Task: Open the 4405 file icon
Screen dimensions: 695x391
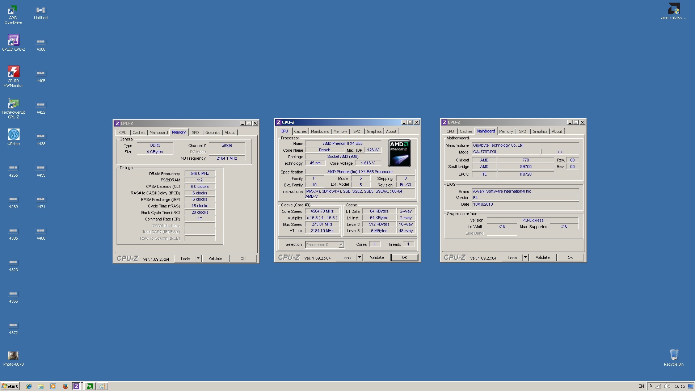Action: pyautogui.click(x=41, y=76)
